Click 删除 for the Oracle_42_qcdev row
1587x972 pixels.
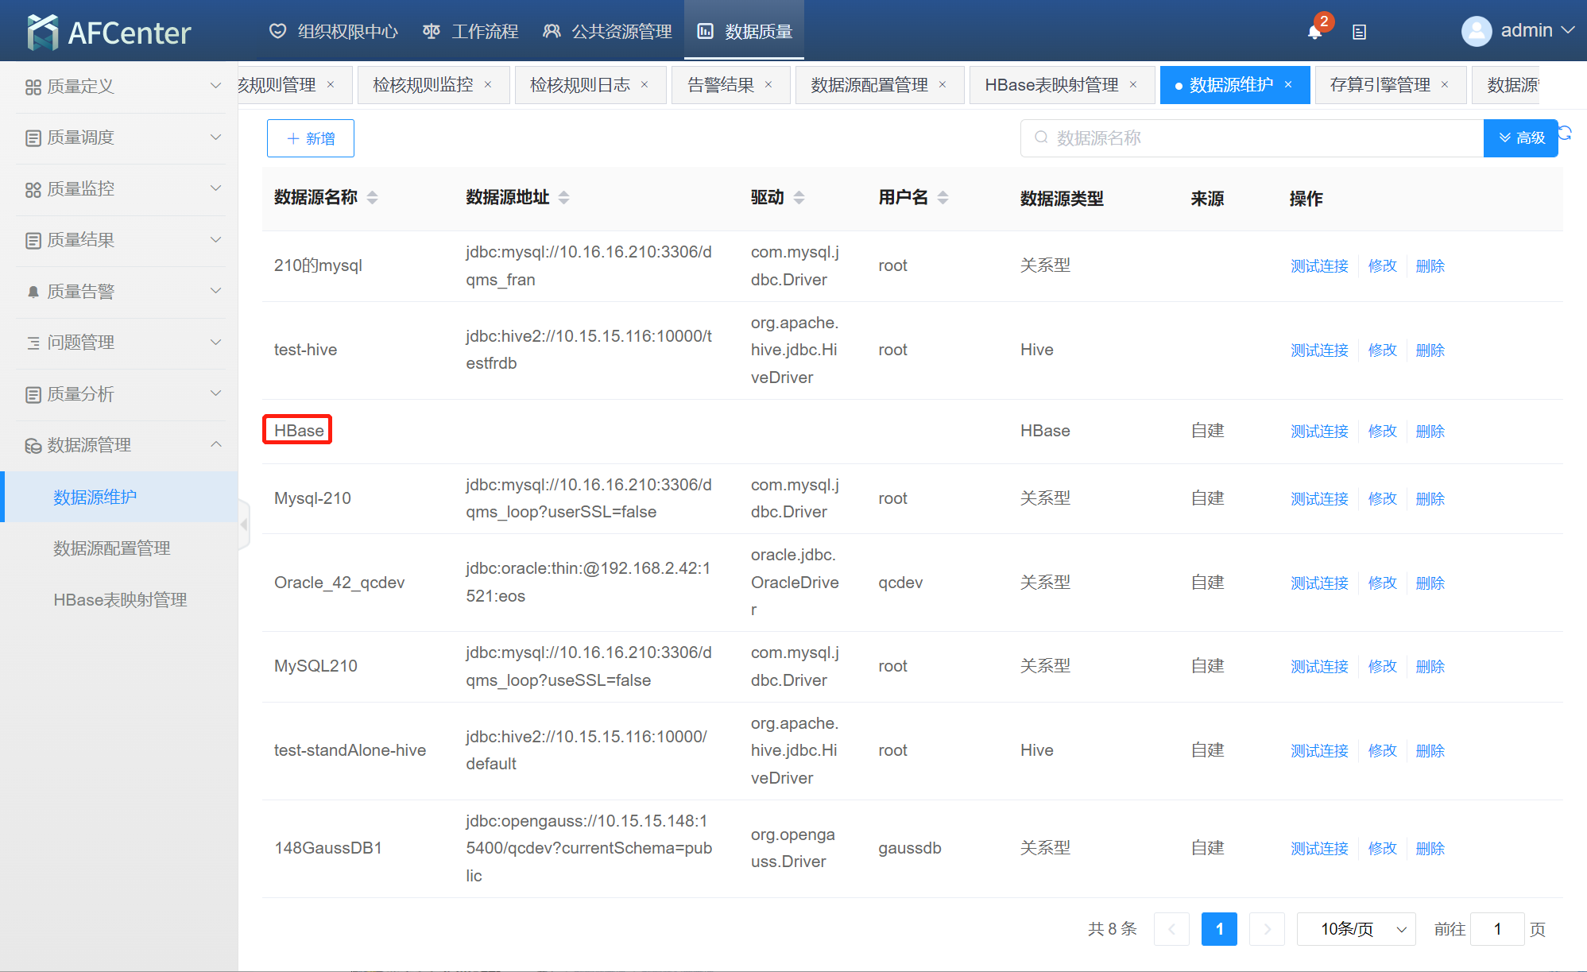pos(1430,583)
